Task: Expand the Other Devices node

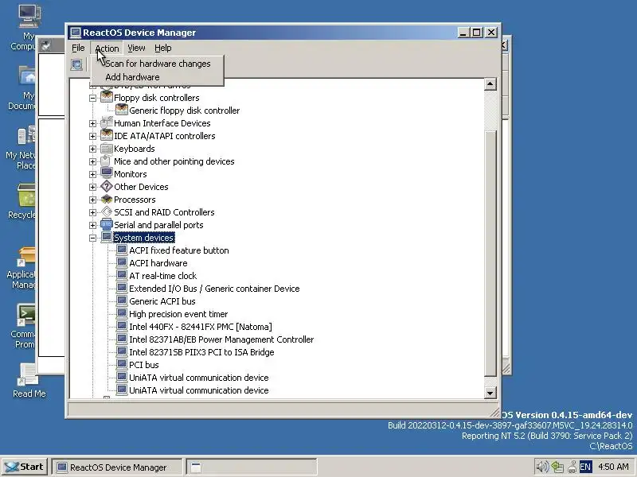Action: click(92, 187)
